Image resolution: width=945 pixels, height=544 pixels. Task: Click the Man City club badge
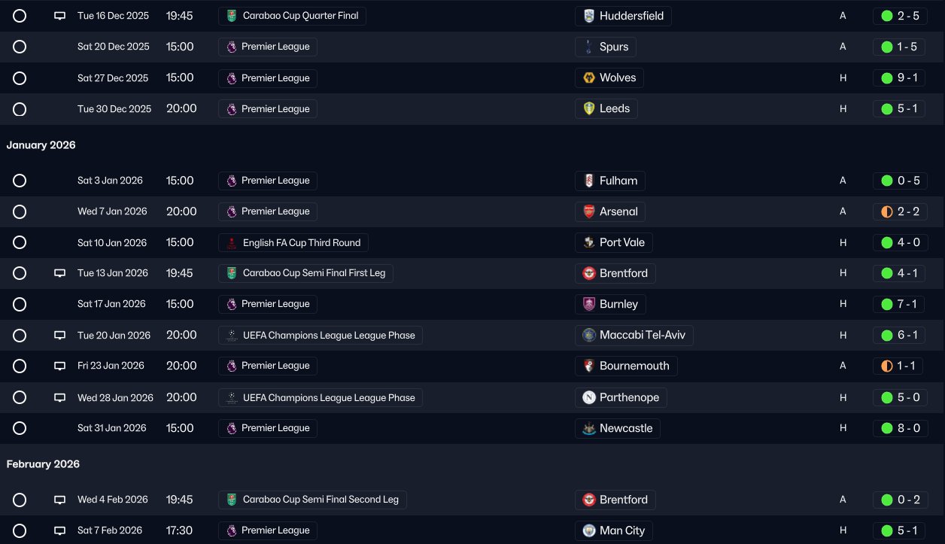(590, 530)
